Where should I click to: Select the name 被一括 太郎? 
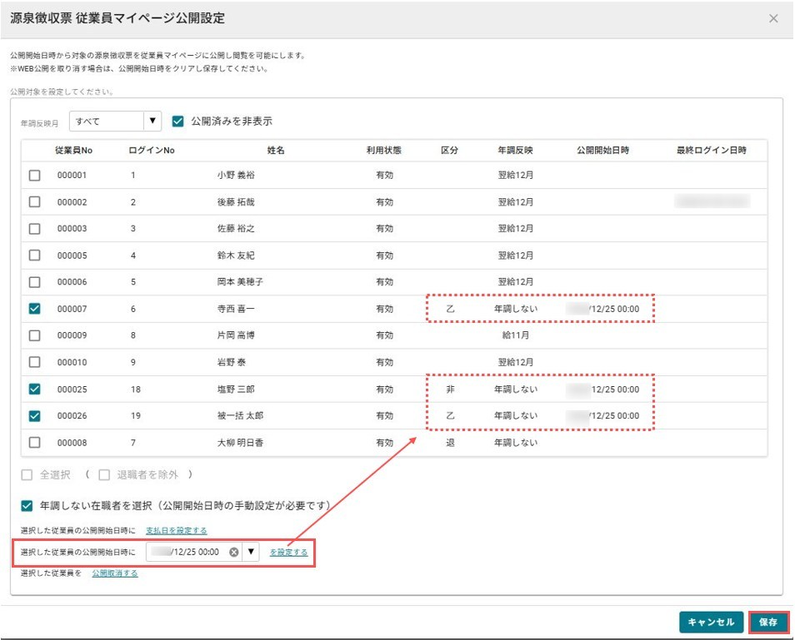240,415
